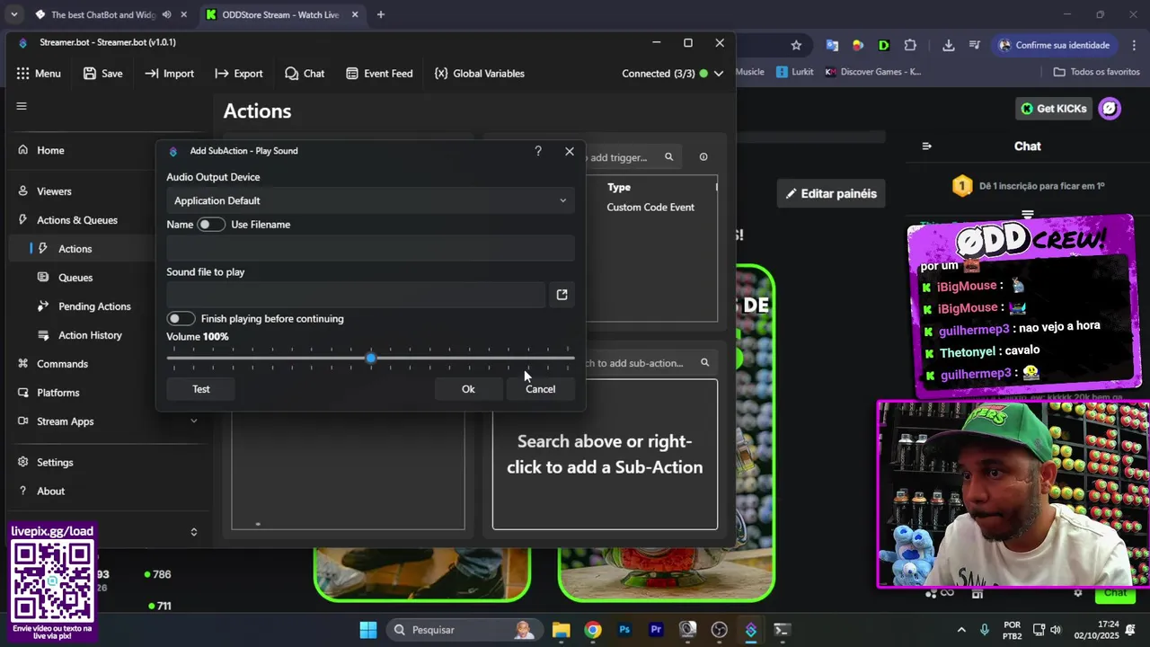Click the trigger search magnifier icon
The height and width of the screenshot is (647, 1150).
[x=668, y=157]
